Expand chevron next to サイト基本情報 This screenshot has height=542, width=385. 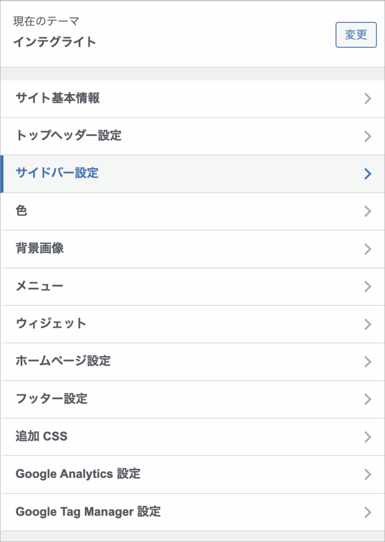368,98
